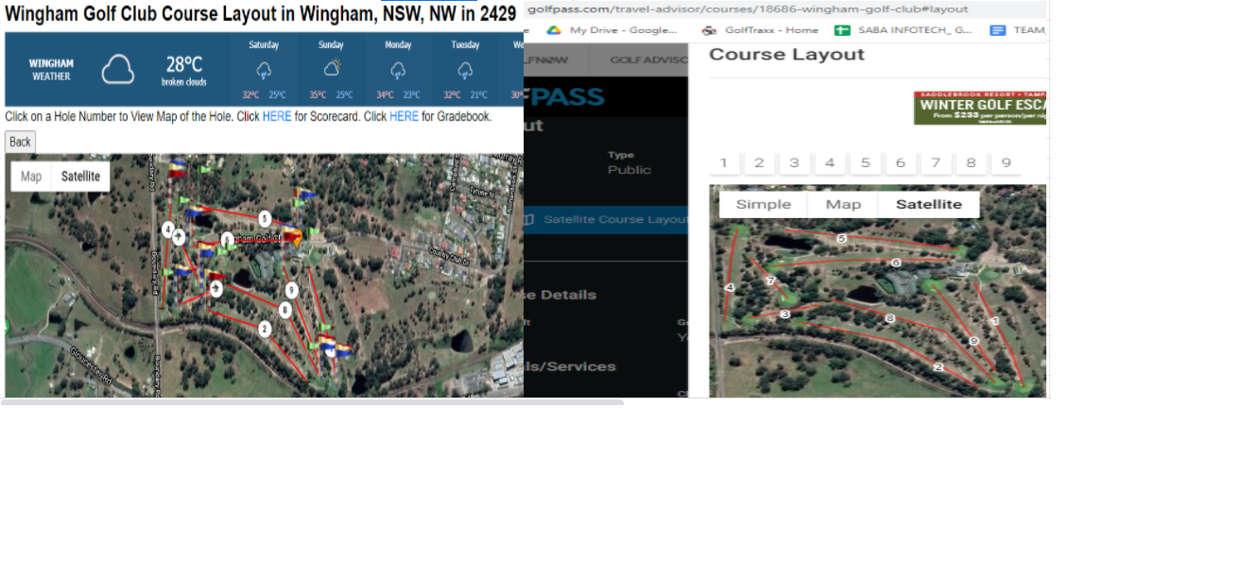Switch GolfPass layout to Satellite view
The width and height of the screenshot is (1259, 576).
[929, 205]
